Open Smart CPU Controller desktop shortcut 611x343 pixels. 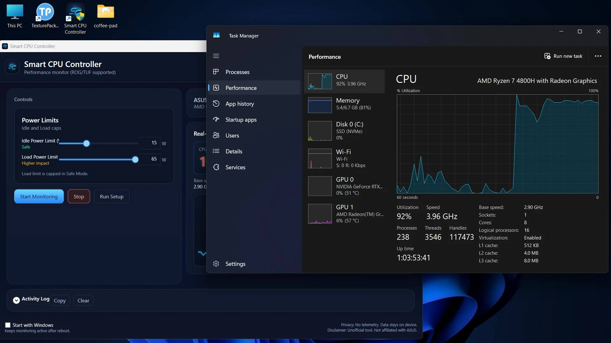(x=75, y=19)
